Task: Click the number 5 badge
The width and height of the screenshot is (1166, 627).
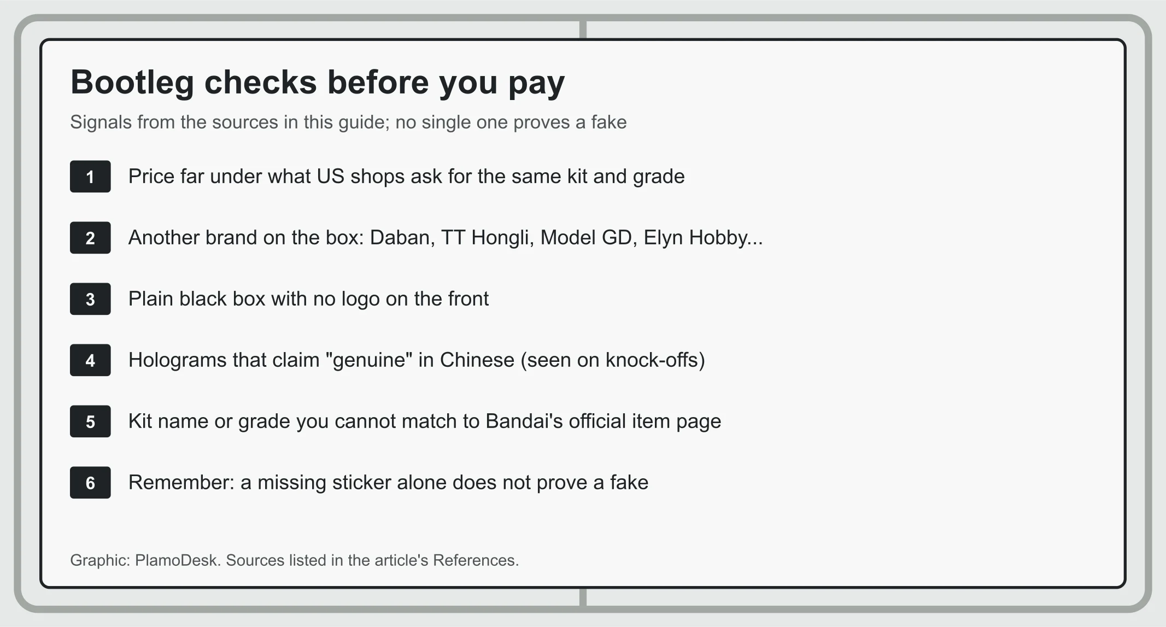Action: coord(90,421)
